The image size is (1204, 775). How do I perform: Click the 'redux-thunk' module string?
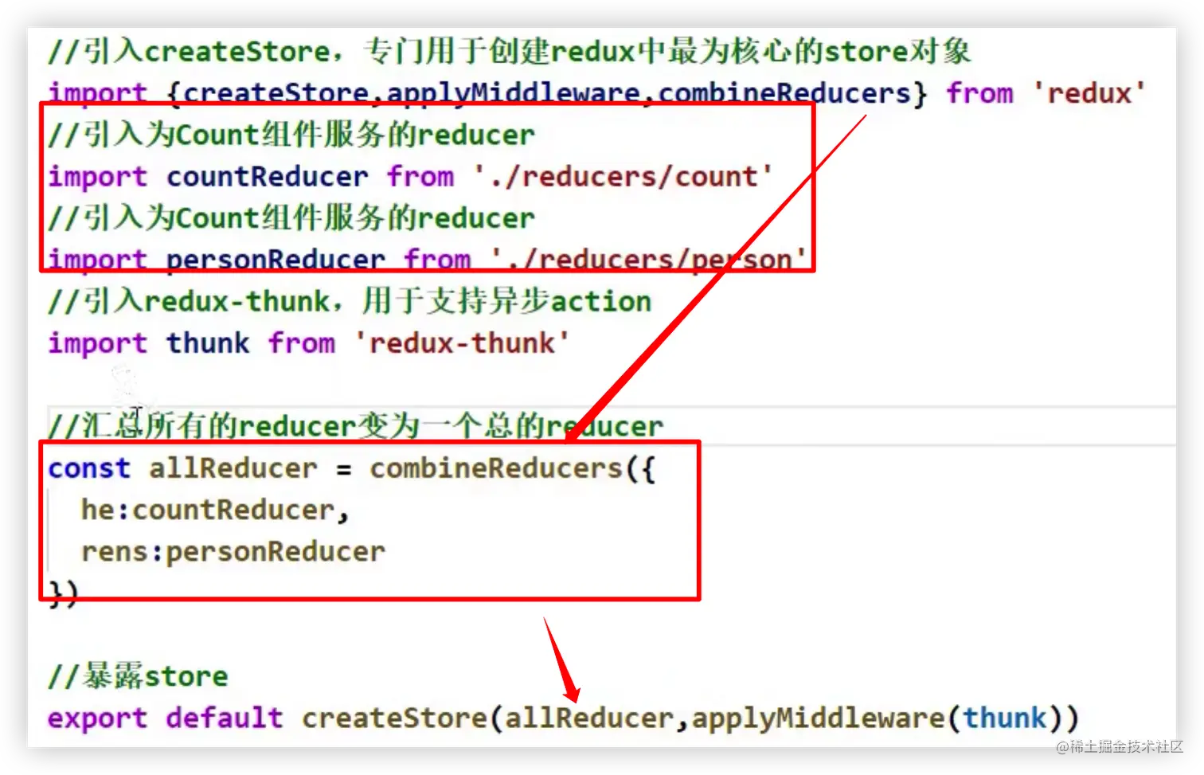(x=462, y=342)
